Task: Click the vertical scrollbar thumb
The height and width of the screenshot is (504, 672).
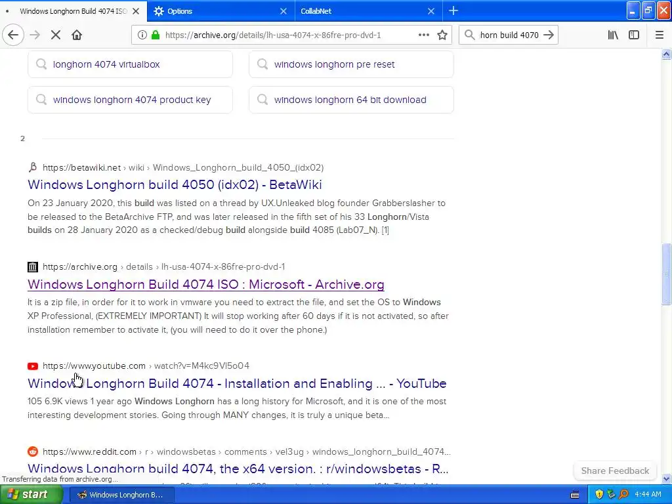Action: tap(666, 274)
